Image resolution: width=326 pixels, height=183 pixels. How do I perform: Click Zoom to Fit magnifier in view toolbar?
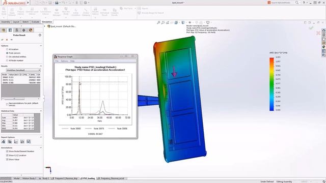(158, 22)
